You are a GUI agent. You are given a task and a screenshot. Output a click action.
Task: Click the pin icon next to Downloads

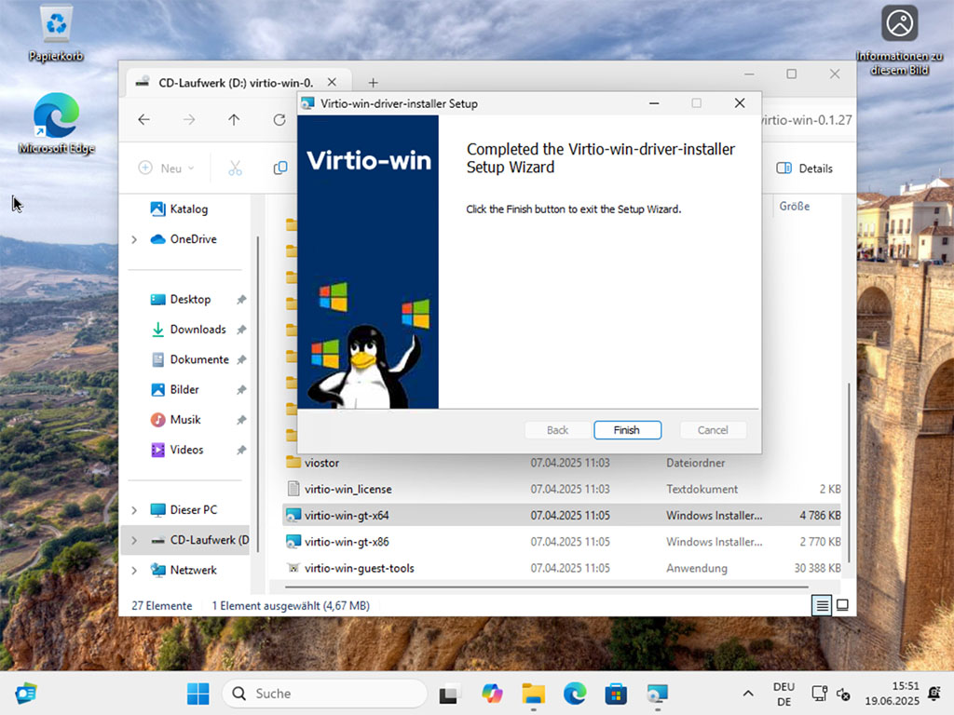241,330
